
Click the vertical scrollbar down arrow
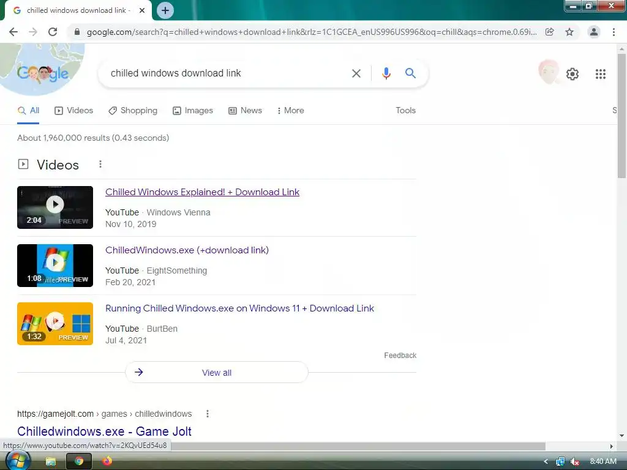coord(621,436)
